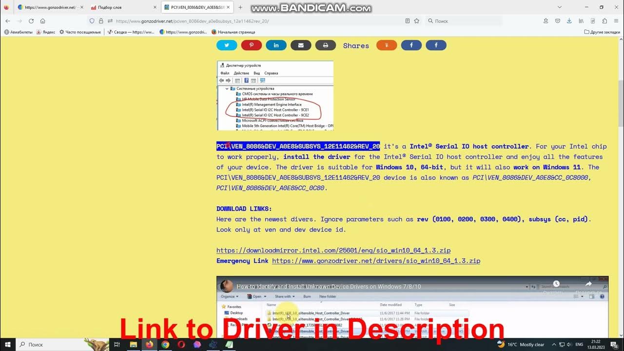
Task: Select the PCI\VEN_8086&DEV_A0E8 tab
Action: [x=197, y=7]
